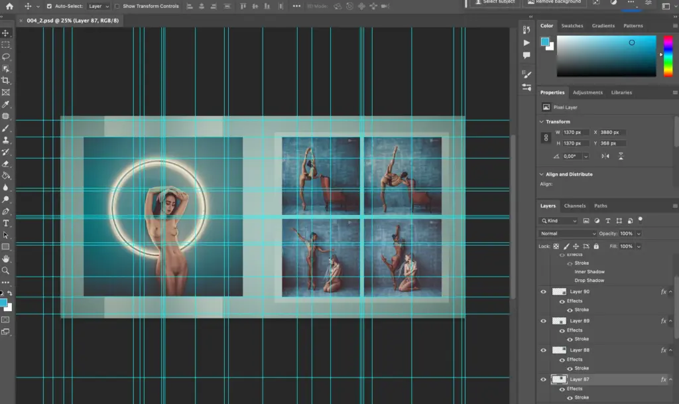Enable Show Transform Controls checkbox
Screen dimensions: 679x404
coord(117,6)
